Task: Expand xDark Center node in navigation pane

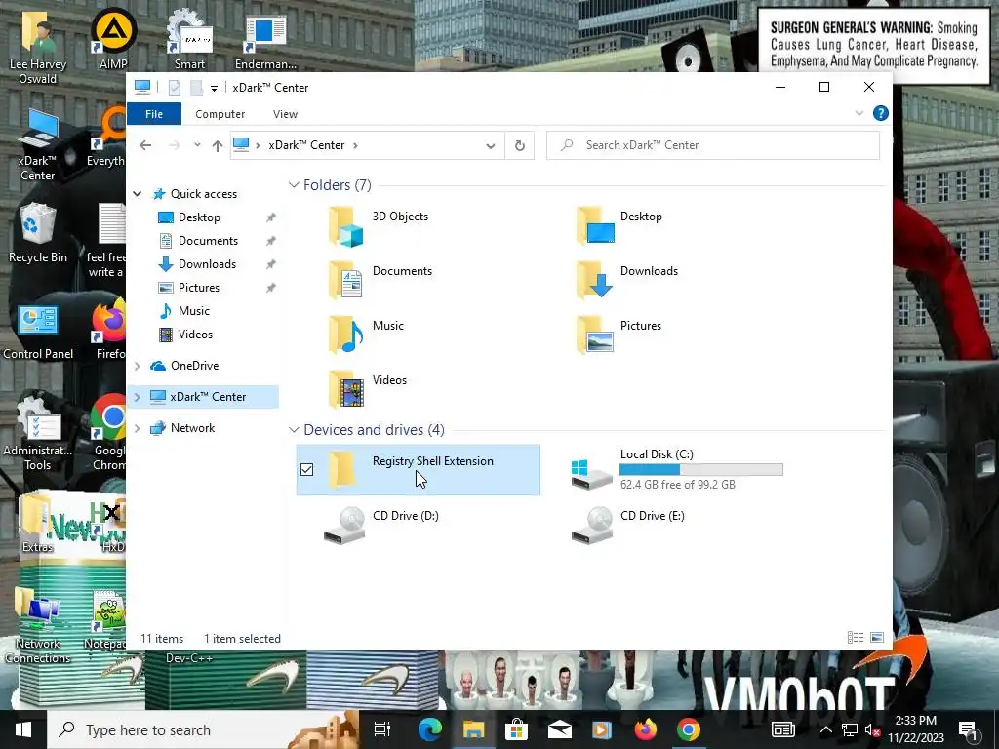Action: (137, 397)
